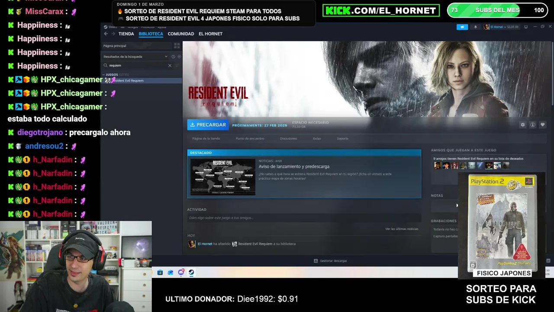Open the TIENDA tab
Image resolution: width=554 pixels, height=312 pixels.
pyautogui.click(x=126, y=34)
